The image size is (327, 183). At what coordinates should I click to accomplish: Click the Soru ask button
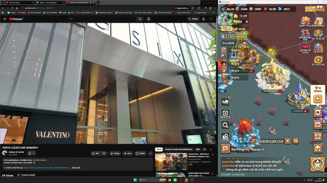(127, 154)
